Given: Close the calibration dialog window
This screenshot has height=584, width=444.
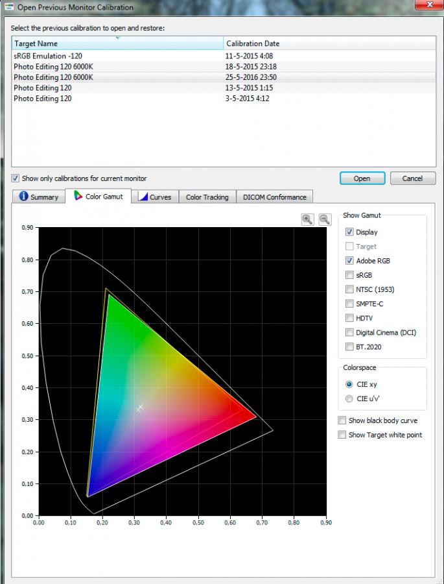Looking at the screenshot, I should coord(430,5).
